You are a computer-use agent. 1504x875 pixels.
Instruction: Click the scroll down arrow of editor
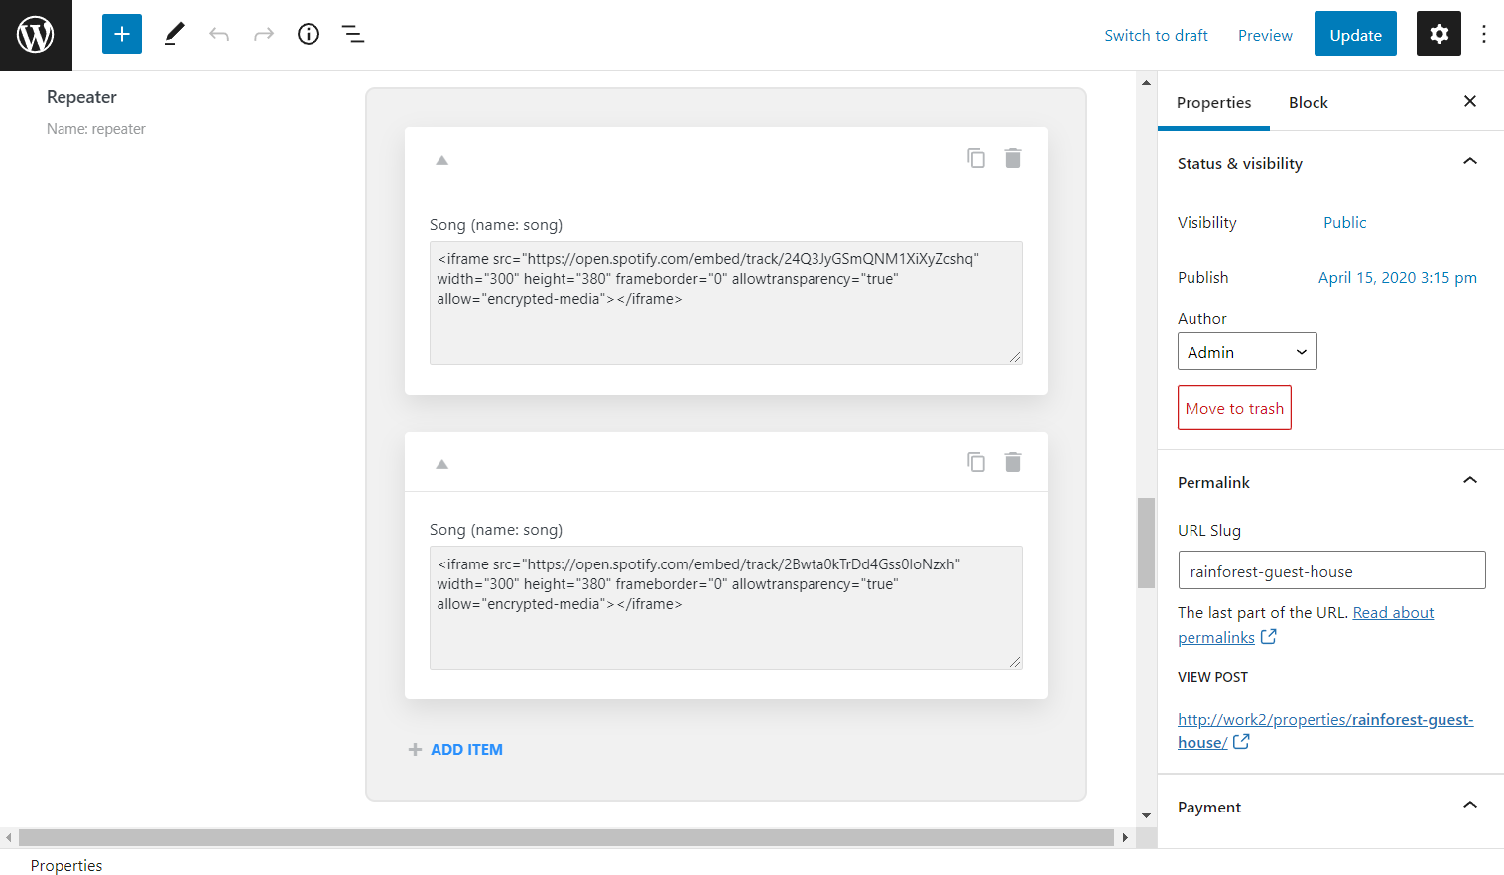[x=1146, y=815]
